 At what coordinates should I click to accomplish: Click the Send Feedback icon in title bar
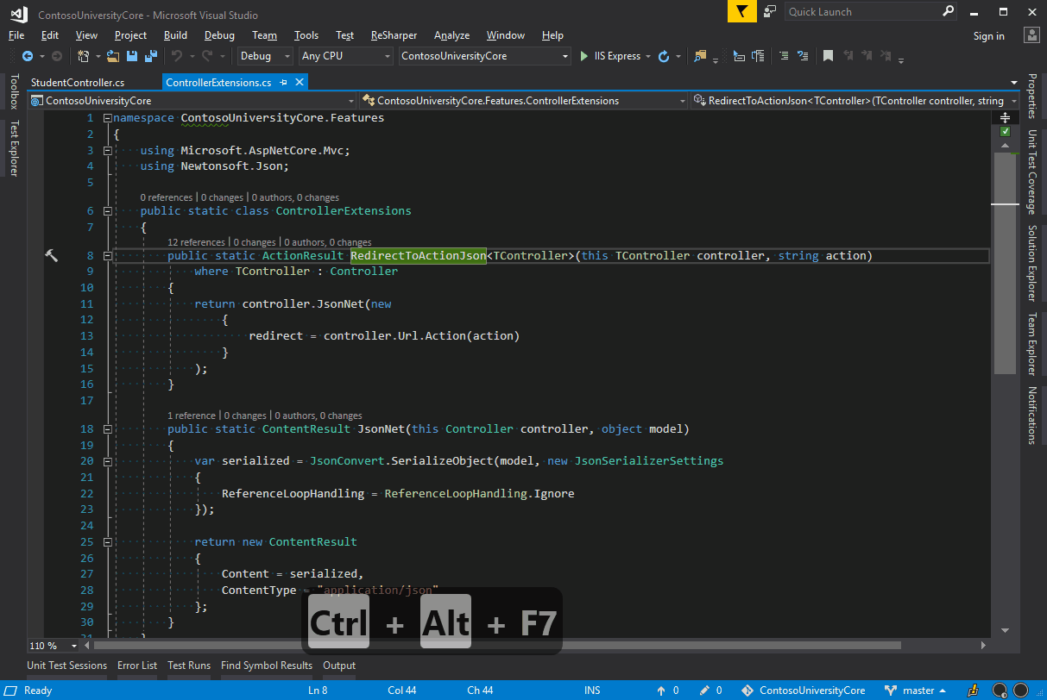(770, 11)
